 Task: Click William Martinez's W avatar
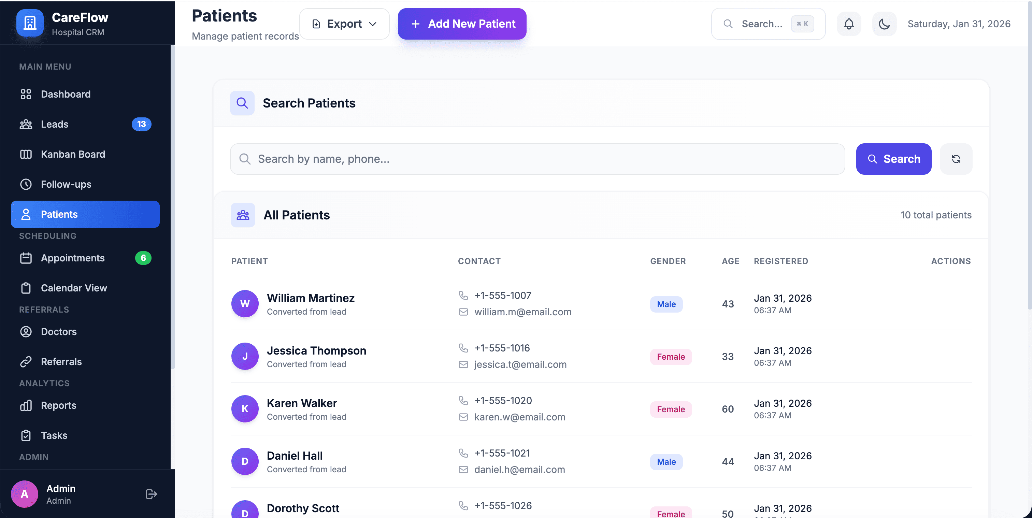245,304
